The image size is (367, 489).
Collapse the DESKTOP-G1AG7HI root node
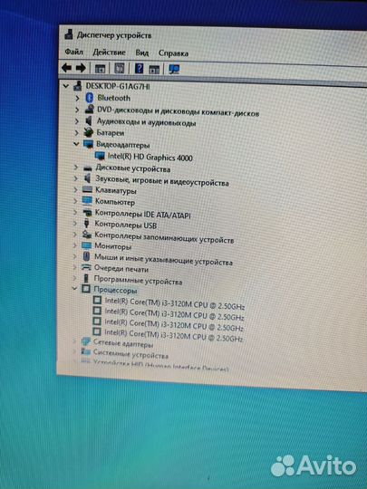click(x=66, y=86)
